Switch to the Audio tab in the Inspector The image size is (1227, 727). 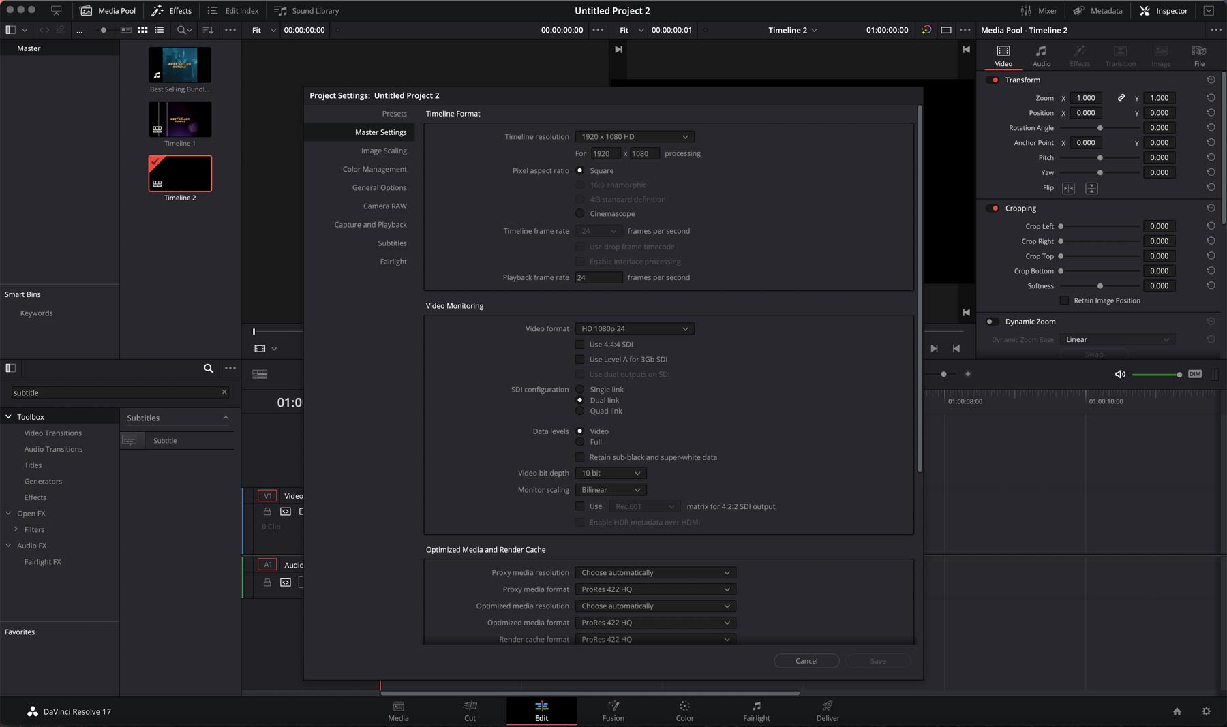1041,55
